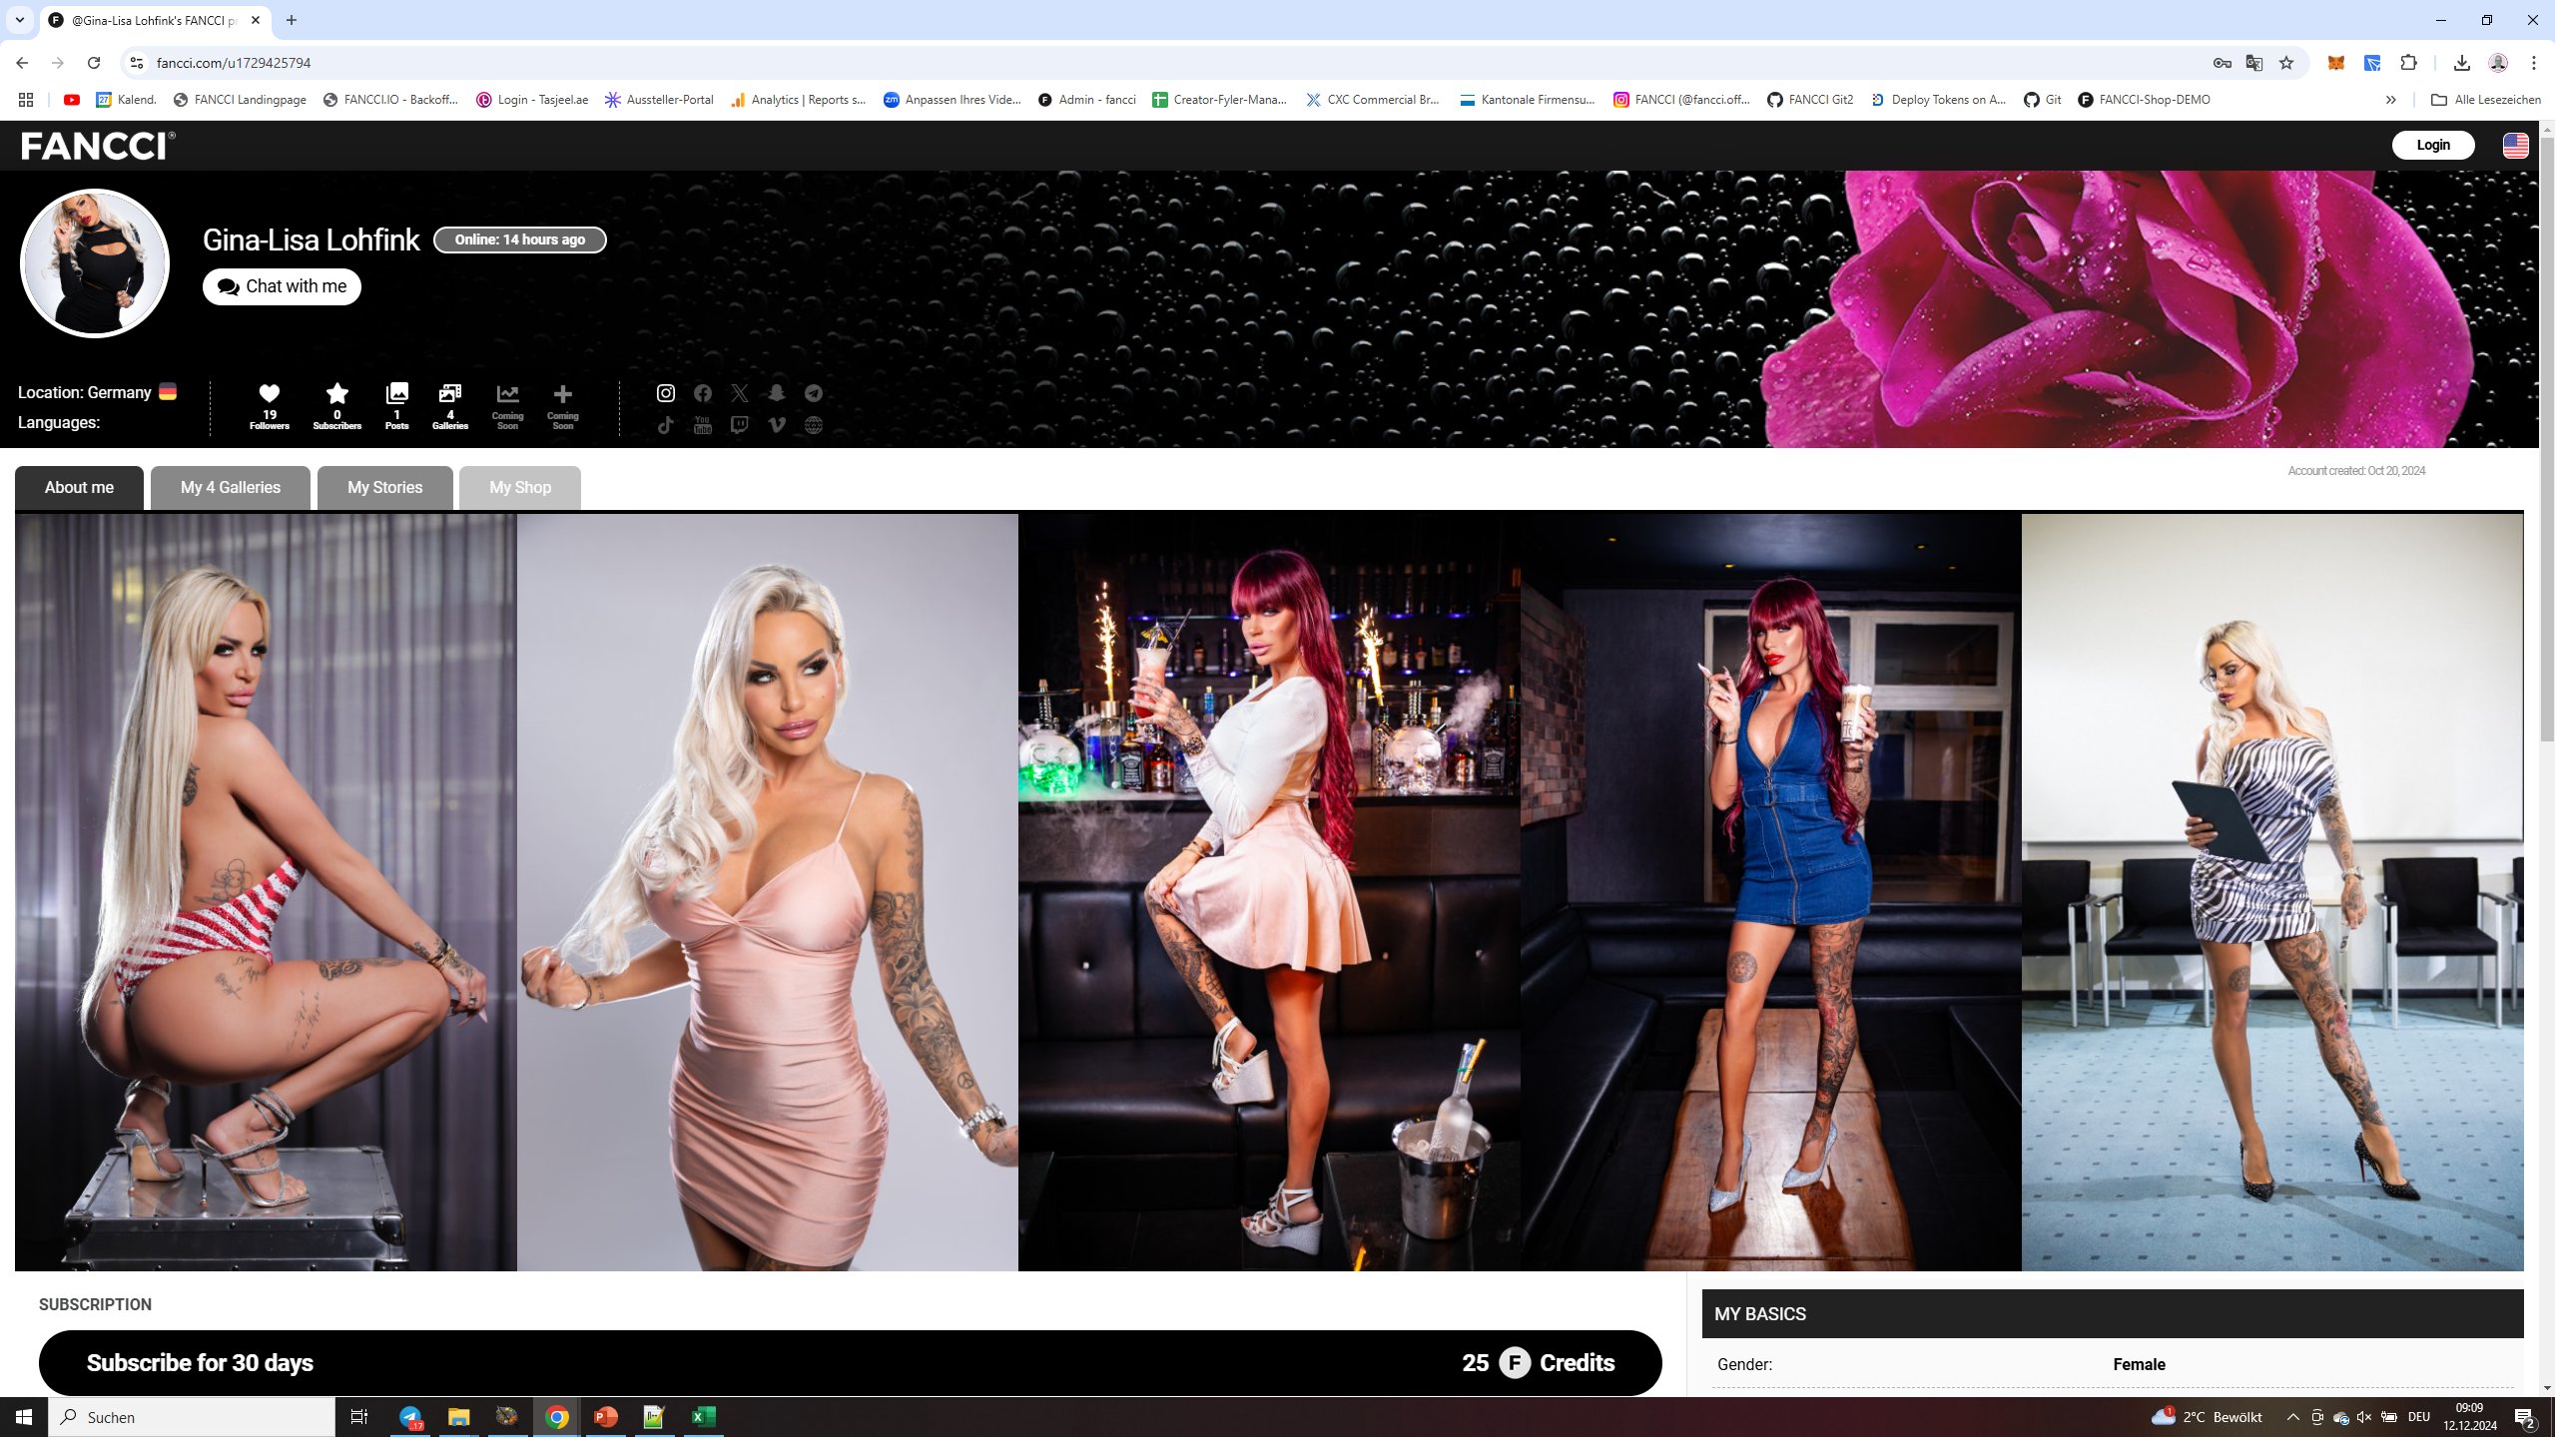Image resolution: width=2555 pixels, height=1437 pixels.
Task: Open Chrome tab search dropdown arrow
Action: (x=19, y=20)
